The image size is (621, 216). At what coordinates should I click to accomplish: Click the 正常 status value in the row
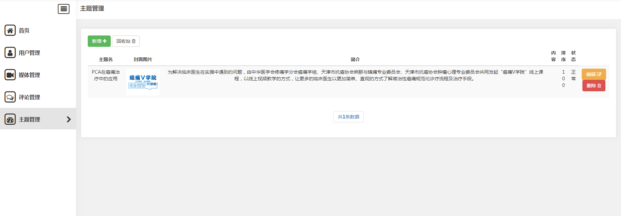[573, 75]
